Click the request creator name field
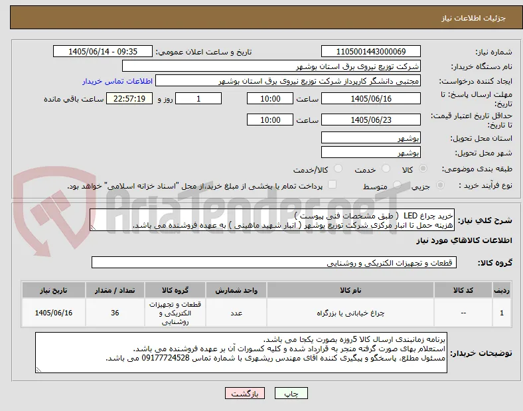Viewport: 523px width, 411px height. (x=288, y=81)
